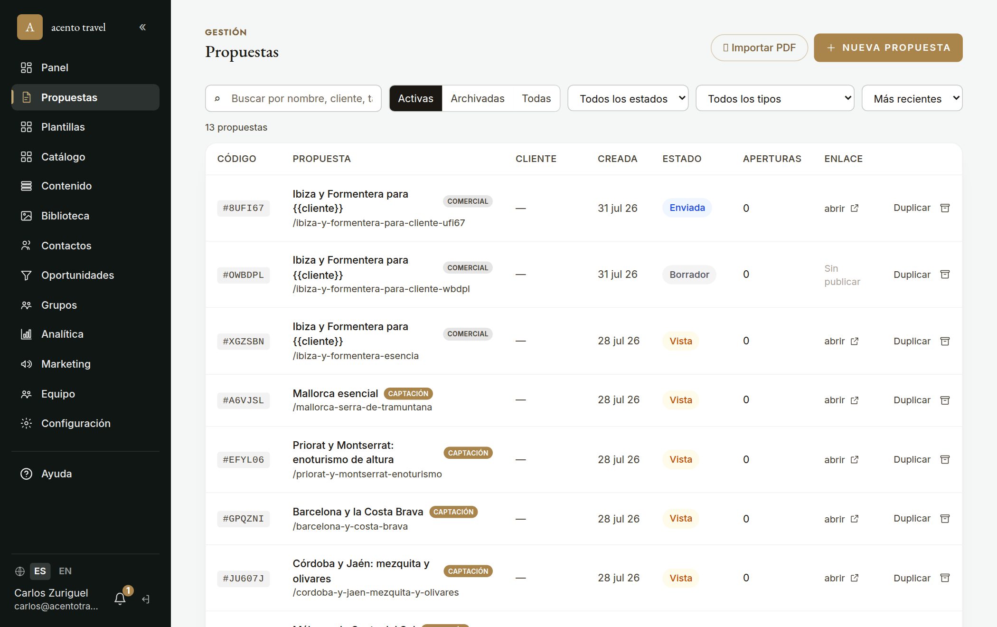Open external link icon for #JU607J
997x627 pixels.
855,578
